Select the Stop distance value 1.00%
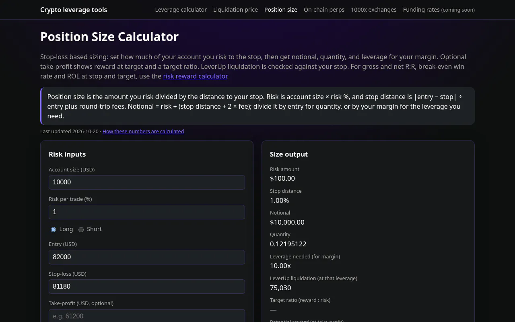Image resolution: width=515 pixels, height=322 pixels. point(279,200)
